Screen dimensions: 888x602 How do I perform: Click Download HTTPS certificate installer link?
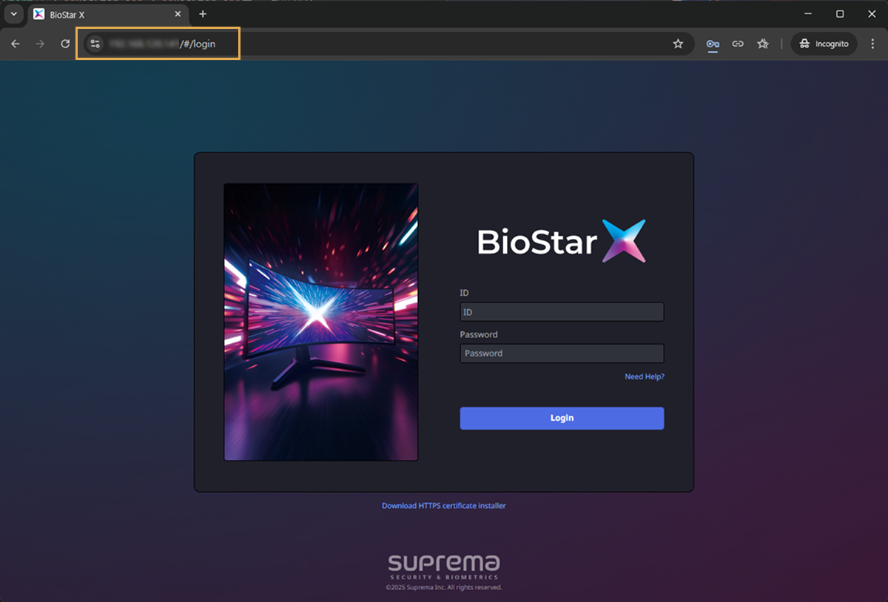click(443, 506)
